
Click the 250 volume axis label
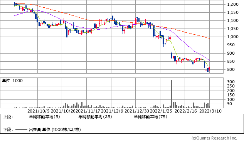tap(231, 86)
